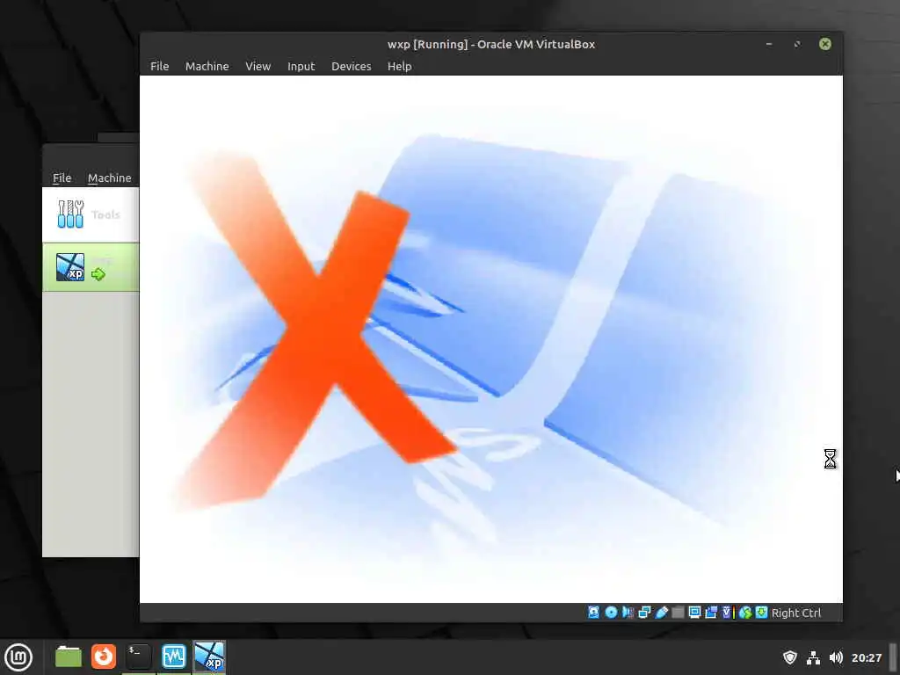The width and height of the screenshot is (900, 675).
Task: Click the optical disk status icon
Action: [612, 613]
